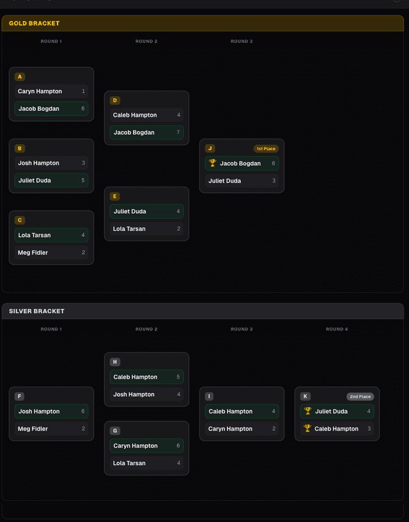Select the match D letter badge
Screen dimensions: 409x522
(115, 100)
